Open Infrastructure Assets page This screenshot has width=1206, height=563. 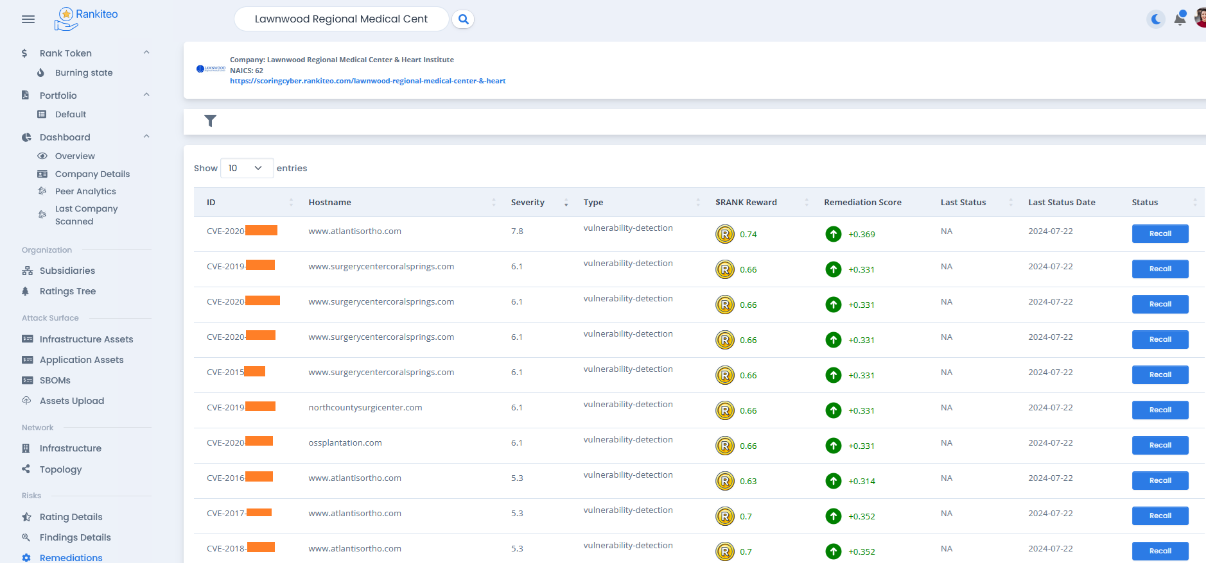pyautogui.click(x=86, y=339)
